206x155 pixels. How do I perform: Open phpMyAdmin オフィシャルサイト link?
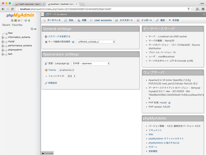point(166,139)
